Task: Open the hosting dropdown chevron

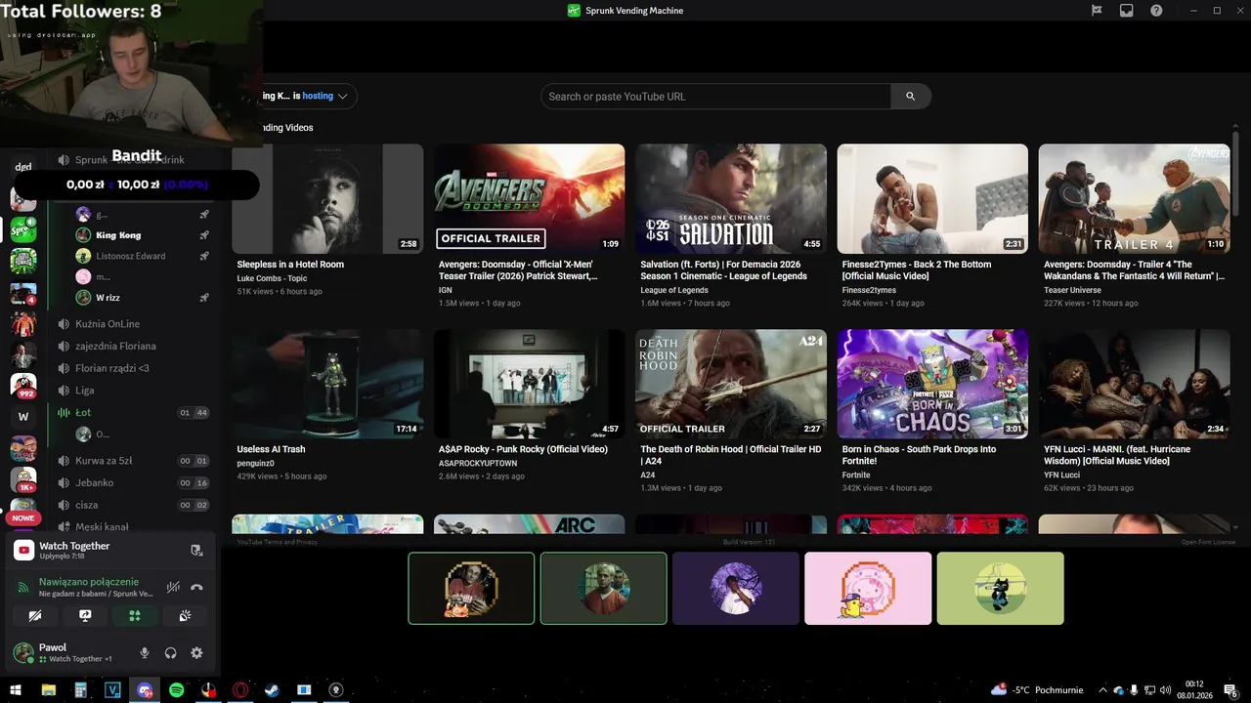Action: pos(343,96)
